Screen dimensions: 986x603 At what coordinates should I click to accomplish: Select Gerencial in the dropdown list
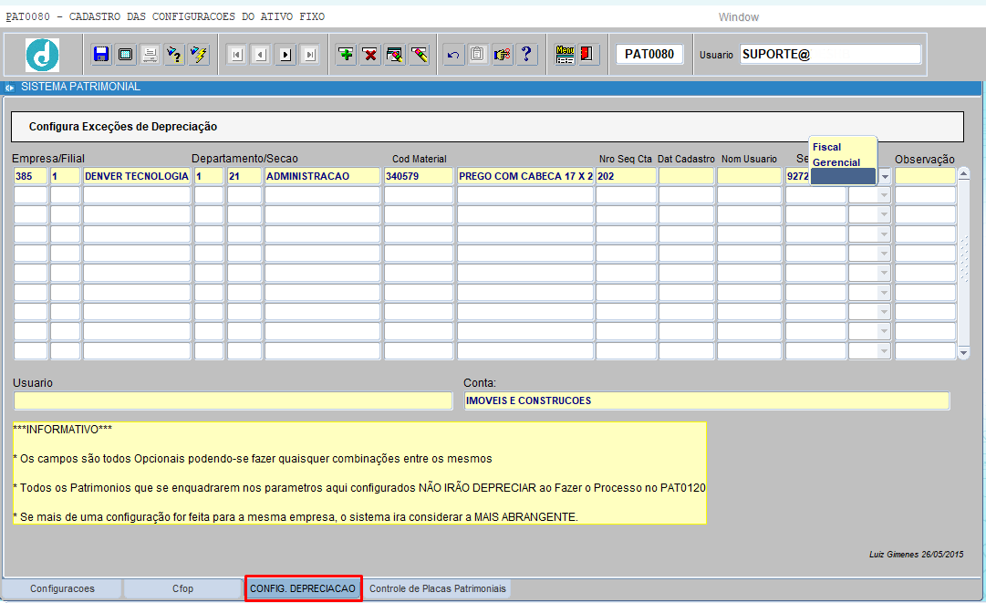(x=843, y=162)
